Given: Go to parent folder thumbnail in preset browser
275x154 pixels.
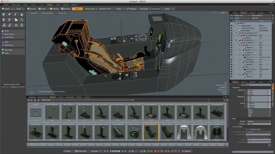Looking at the screenshot, I should (x=36, y=113).
